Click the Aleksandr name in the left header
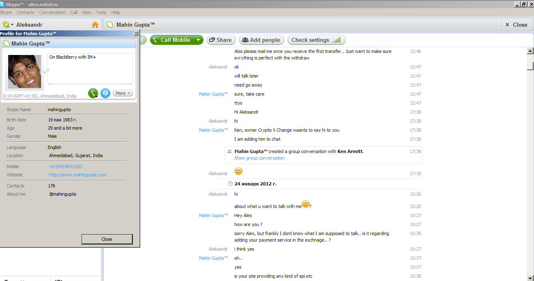The image size is (534, 281). 29,25
